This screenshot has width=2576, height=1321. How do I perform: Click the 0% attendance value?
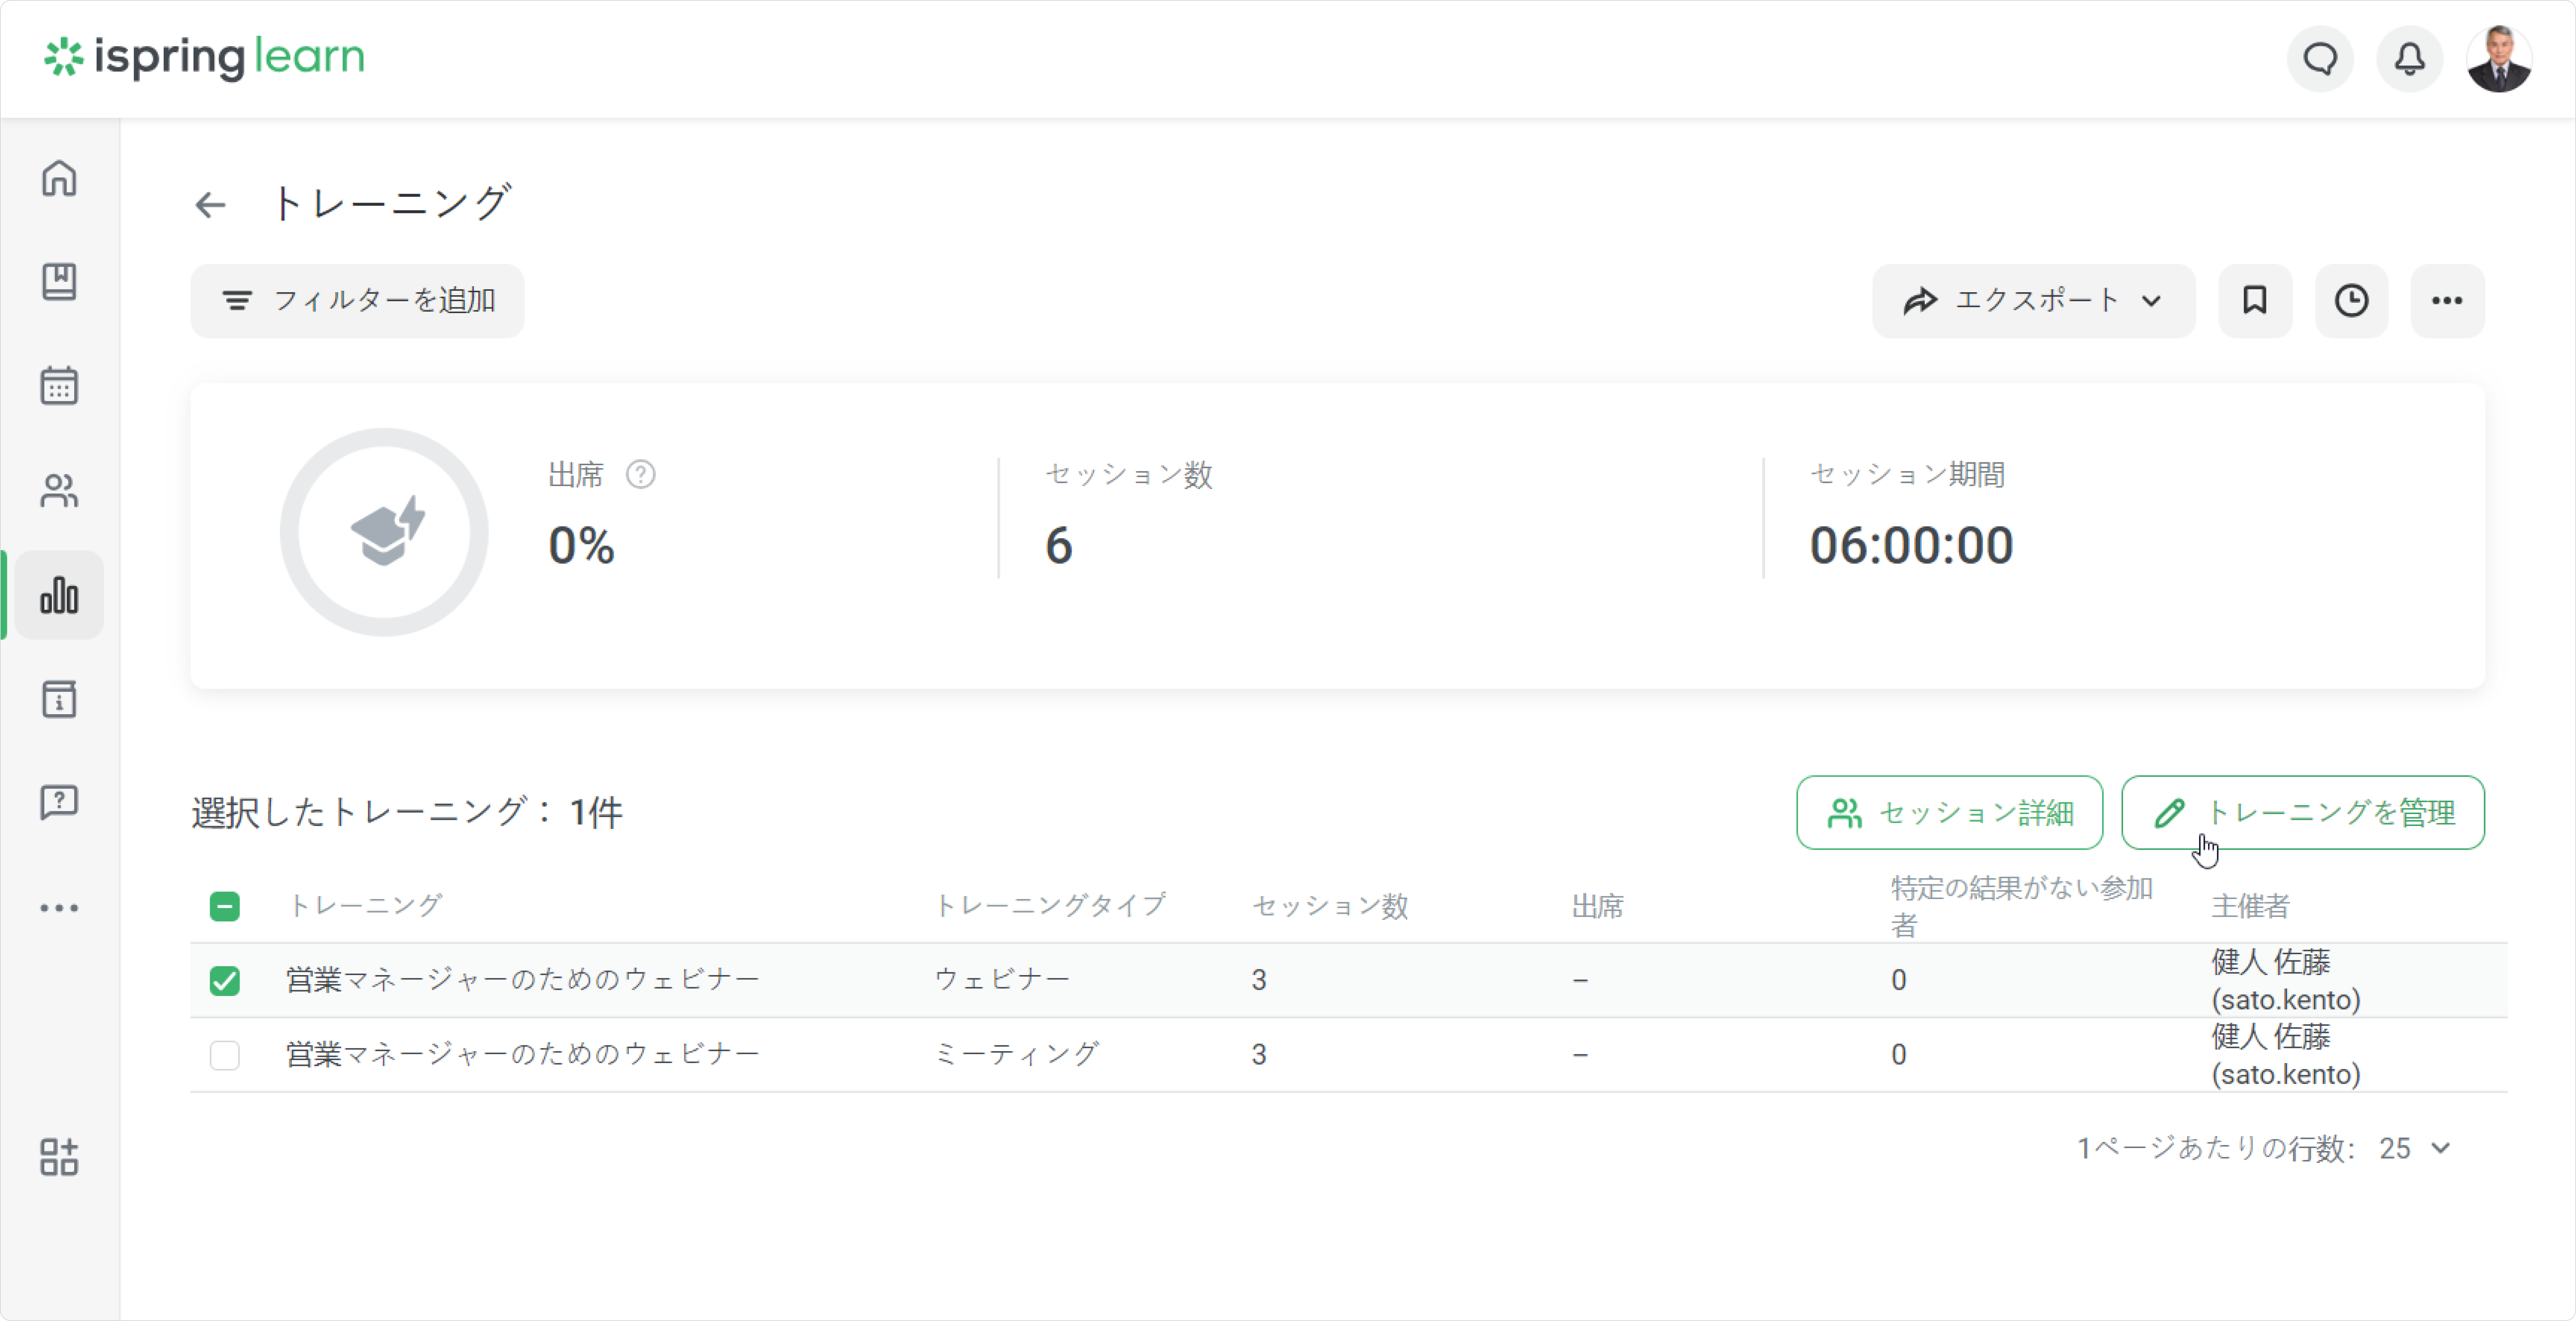581,546
